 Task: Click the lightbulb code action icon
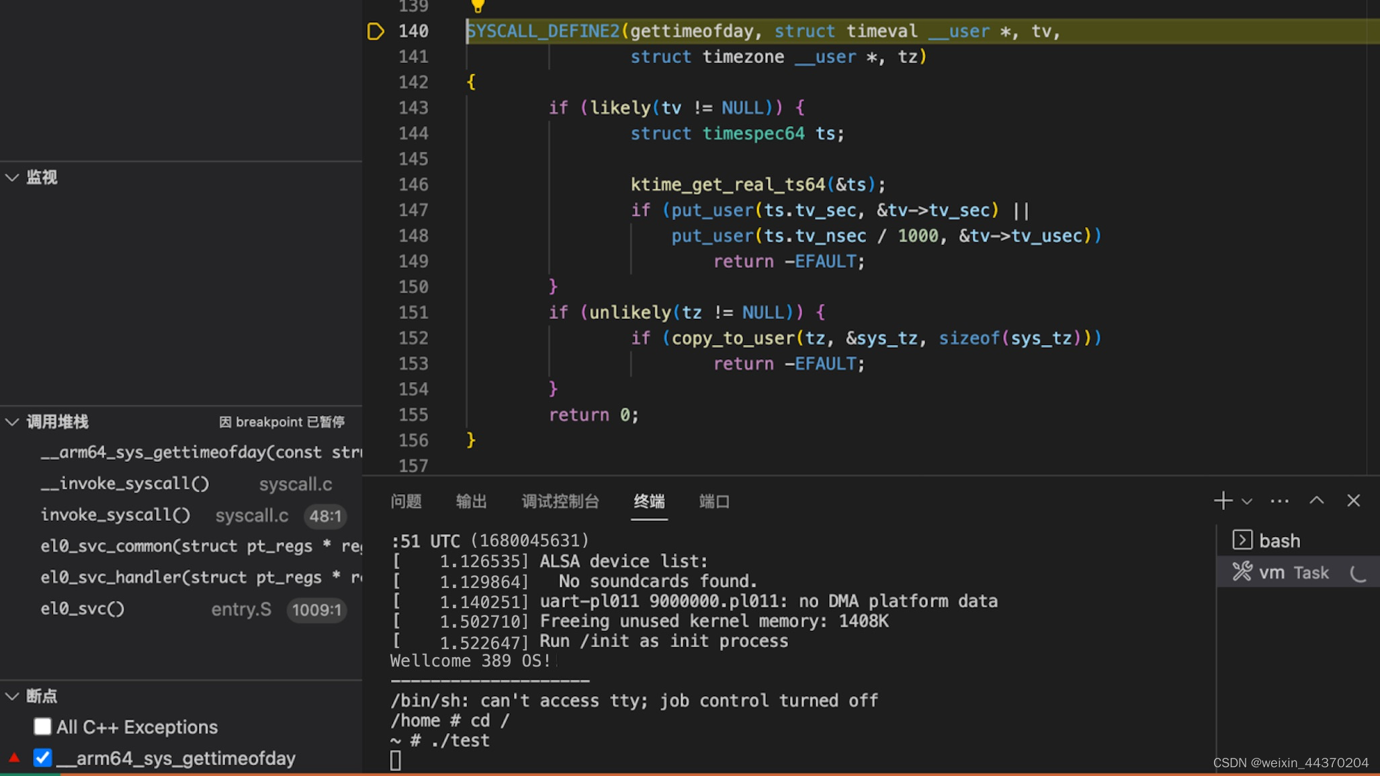477,6
